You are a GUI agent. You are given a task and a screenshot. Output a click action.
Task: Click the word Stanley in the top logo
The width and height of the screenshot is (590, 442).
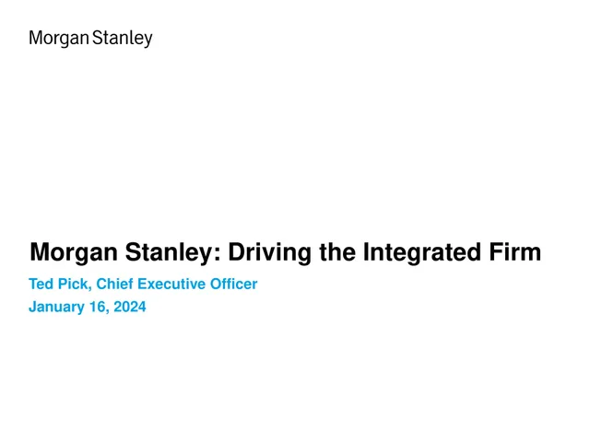[123, 39]
